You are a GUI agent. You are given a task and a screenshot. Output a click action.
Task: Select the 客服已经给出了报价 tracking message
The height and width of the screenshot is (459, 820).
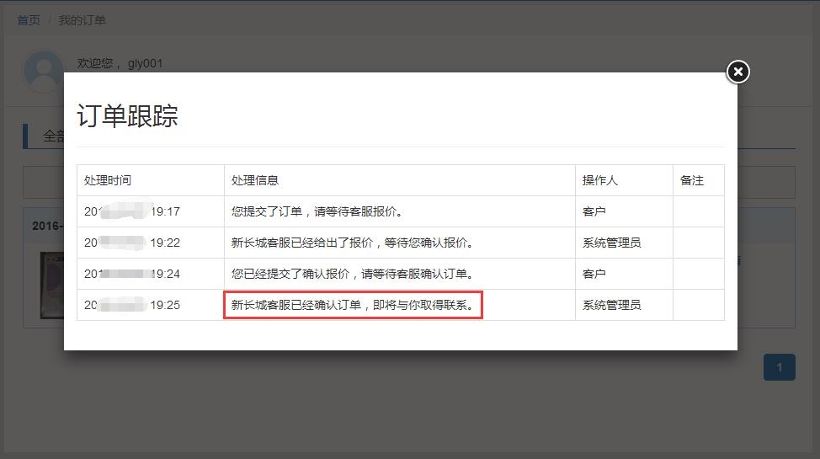pyautogui.click(x=352, y=243)
